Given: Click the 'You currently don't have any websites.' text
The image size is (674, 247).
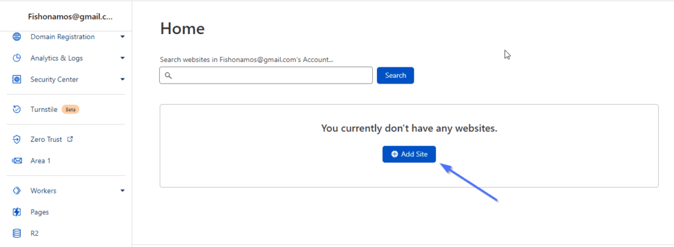Looking at the screenshot, I should (x=409, y=129).
